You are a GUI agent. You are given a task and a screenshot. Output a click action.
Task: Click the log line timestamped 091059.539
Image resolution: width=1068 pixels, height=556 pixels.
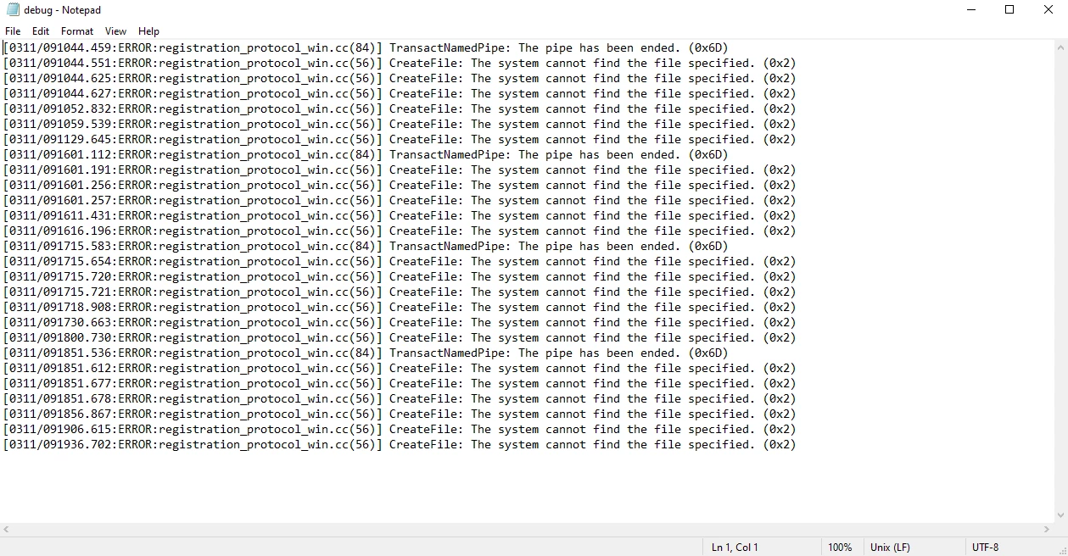pos(400,125)
